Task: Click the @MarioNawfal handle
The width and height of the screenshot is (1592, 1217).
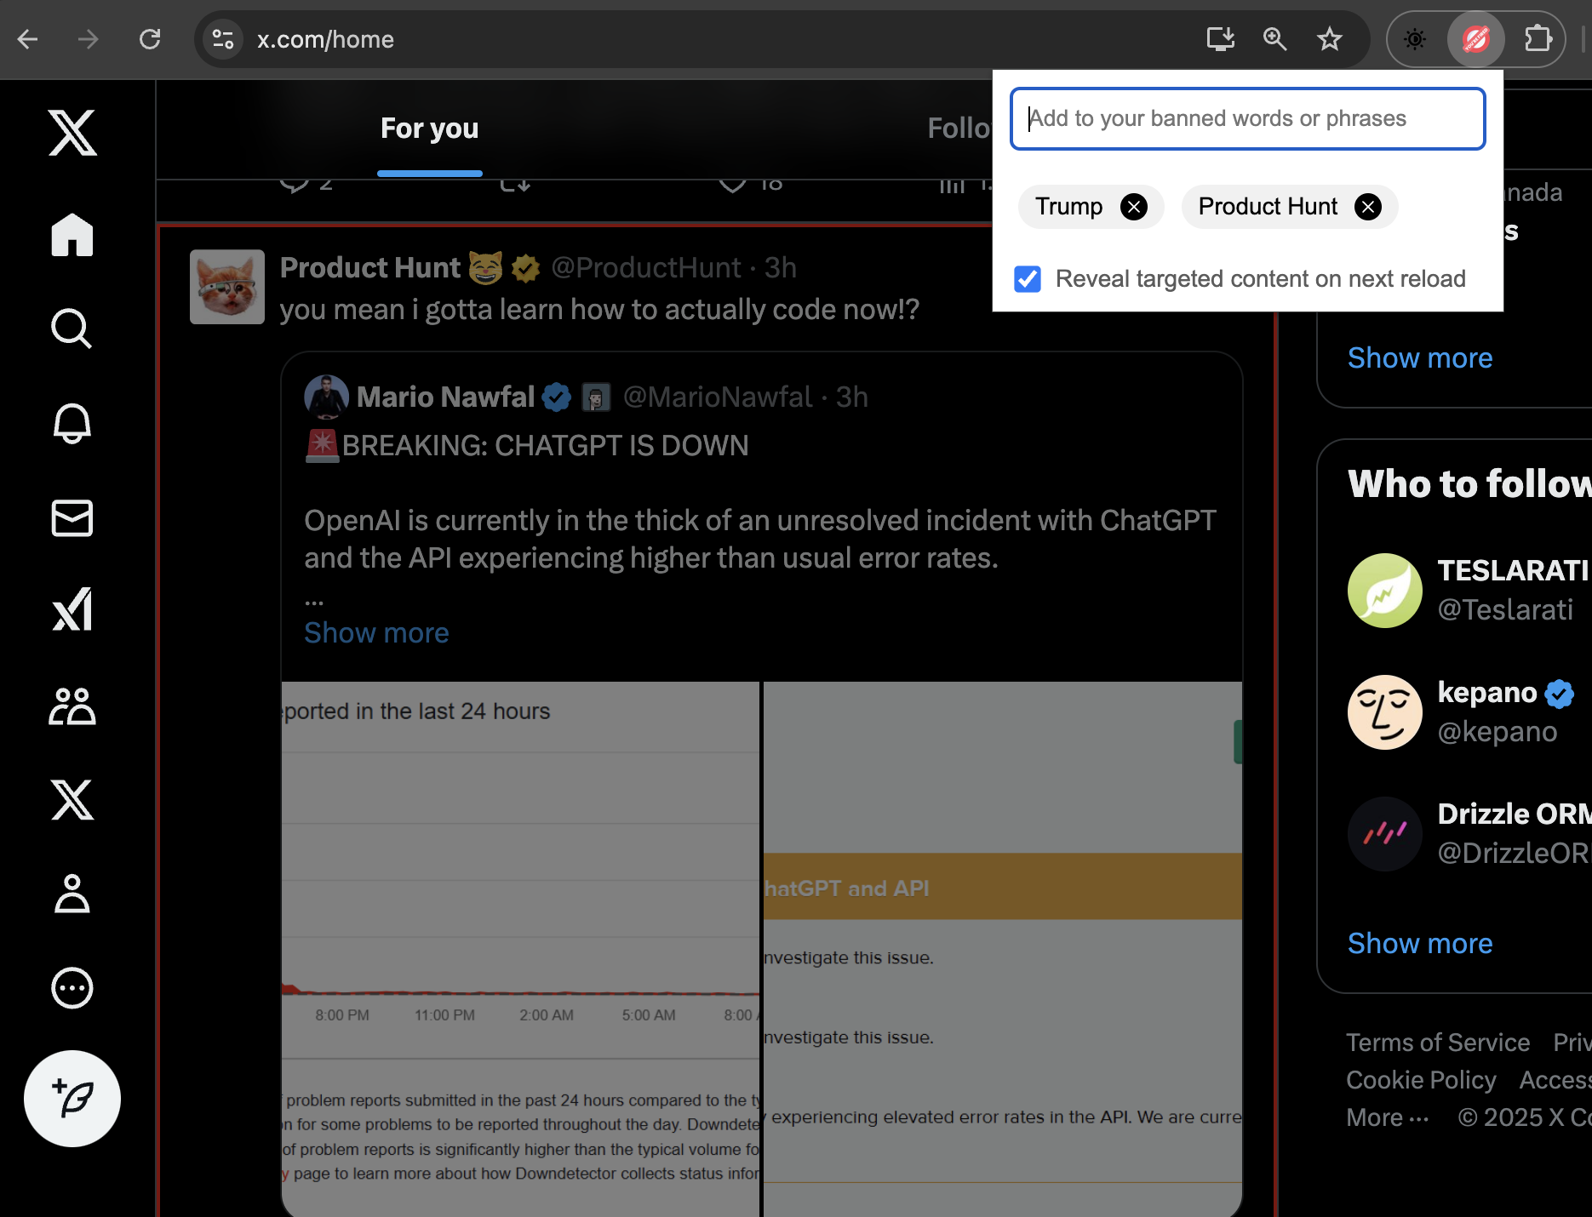Action: [718, 397]
